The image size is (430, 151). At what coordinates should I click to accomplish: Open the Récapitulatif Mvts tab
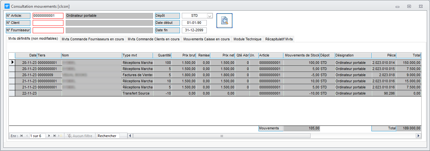point(279,39)
